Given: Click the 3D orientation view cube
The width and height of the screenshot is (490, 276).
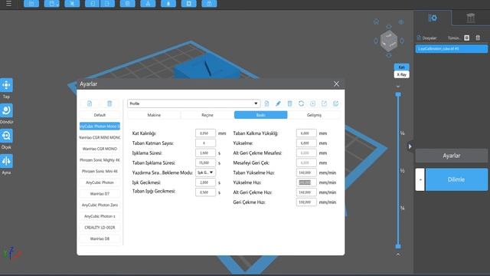Looking at the screenshot, I should (x=389, y=41).
